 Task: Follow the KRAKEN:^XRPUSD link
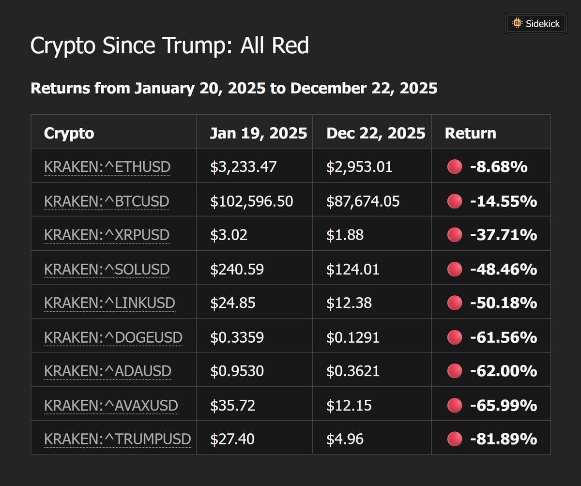[107, 235]
